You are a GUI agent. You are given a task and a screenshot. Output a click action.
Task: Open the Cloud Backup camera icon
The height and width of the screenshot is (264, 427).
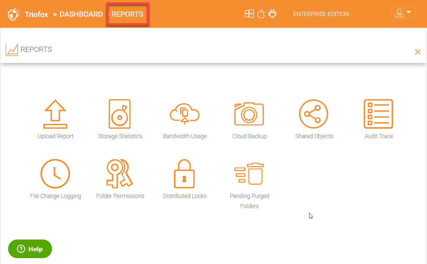249,114
